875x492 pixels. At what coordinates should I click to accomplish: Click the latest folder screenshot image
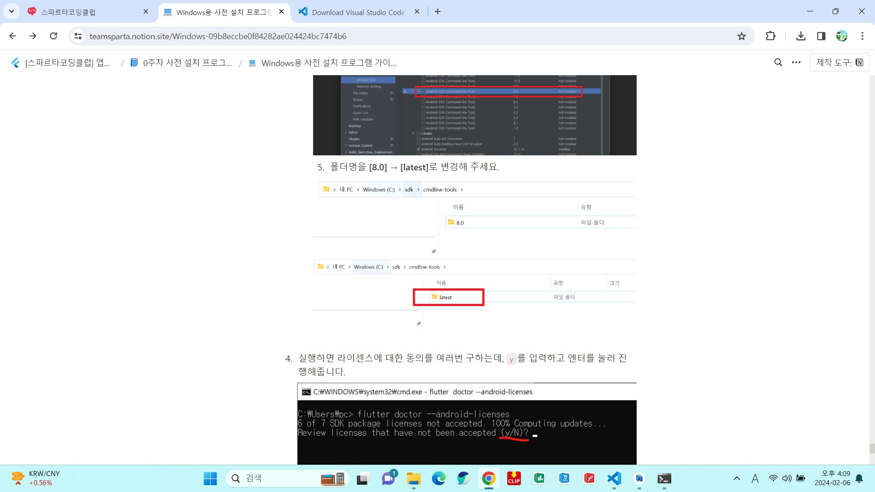pos(474,293)
